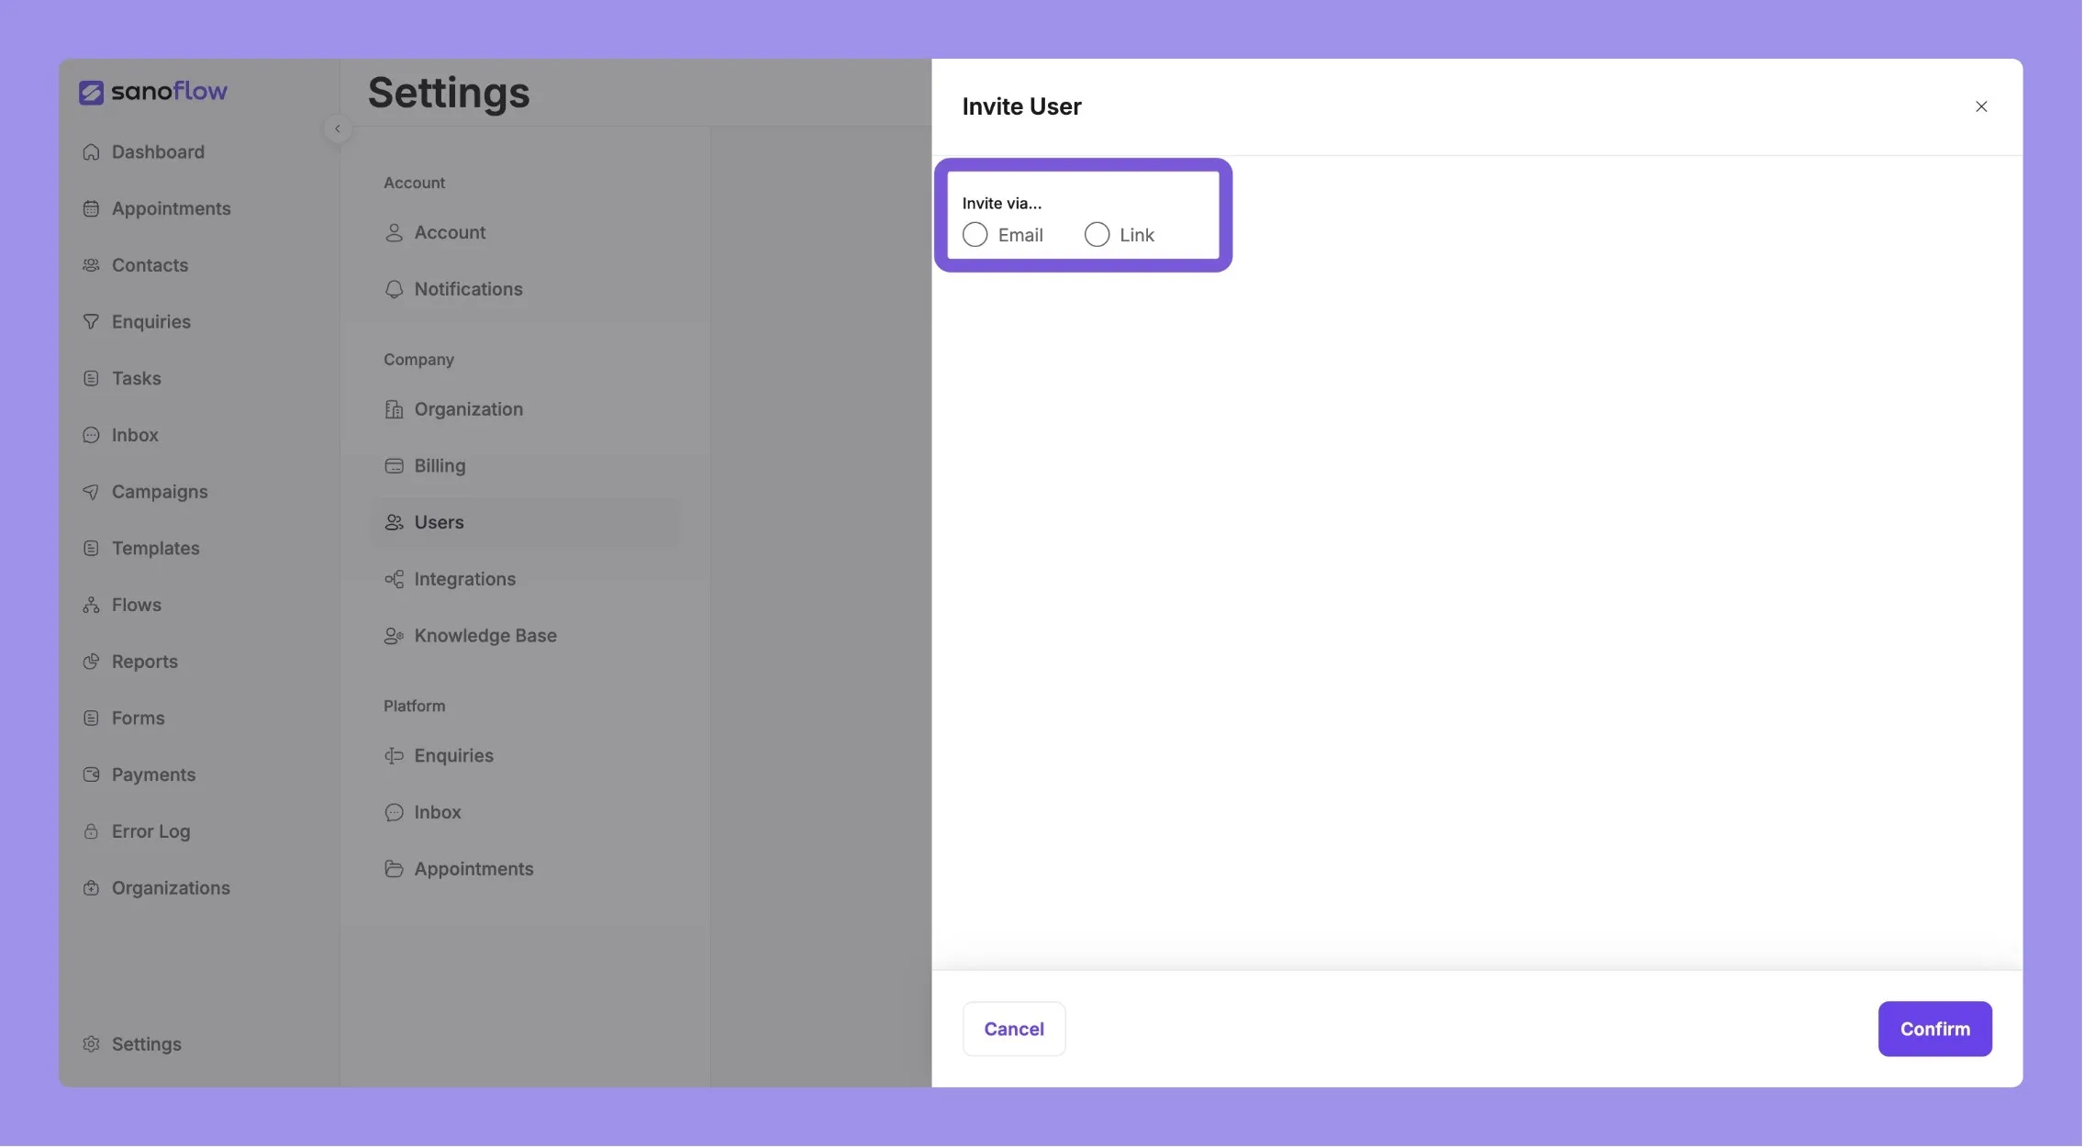Click Platform Inbox bubble icon
The height and width of the screenshot is (1147, 2083).
coord(394,812)
